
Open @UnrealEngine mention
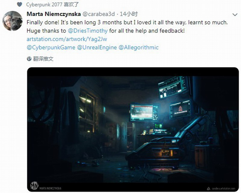97,47
